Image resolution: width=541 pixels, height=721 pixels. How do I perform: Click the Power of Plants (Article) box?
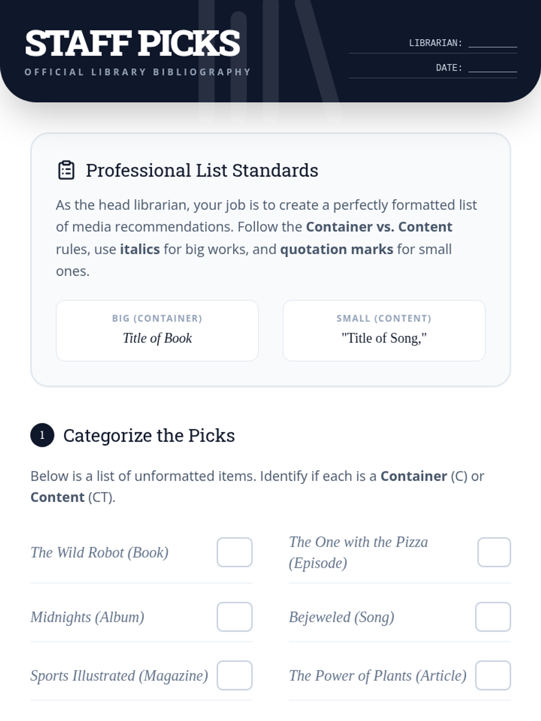[x=493, y=675]
